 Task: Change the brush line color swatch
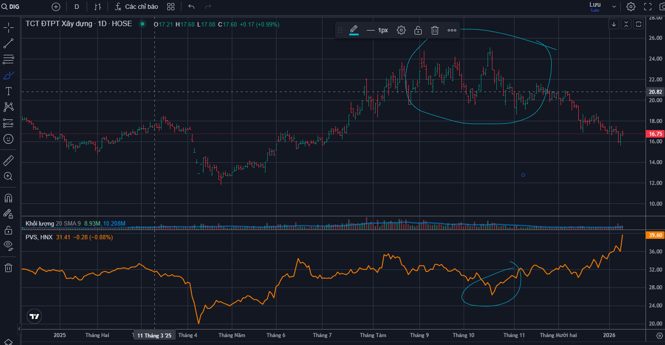(354, 30)
